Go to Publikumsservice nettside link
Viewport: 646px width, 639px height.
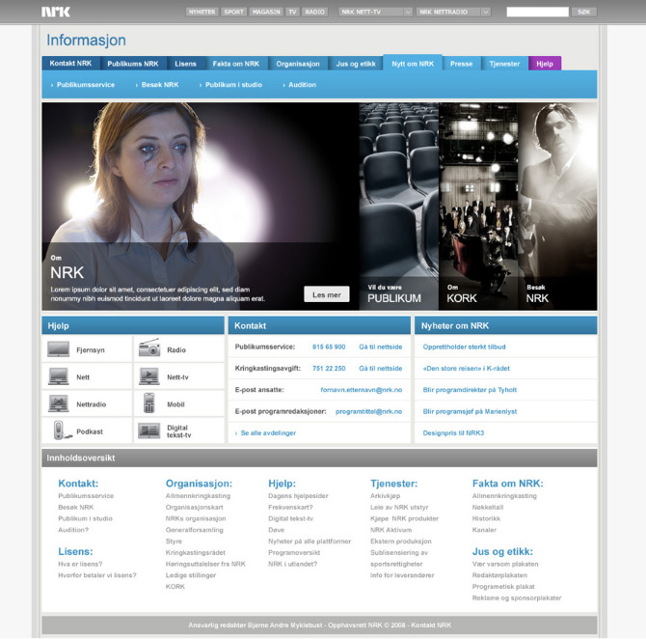[380, 347]
